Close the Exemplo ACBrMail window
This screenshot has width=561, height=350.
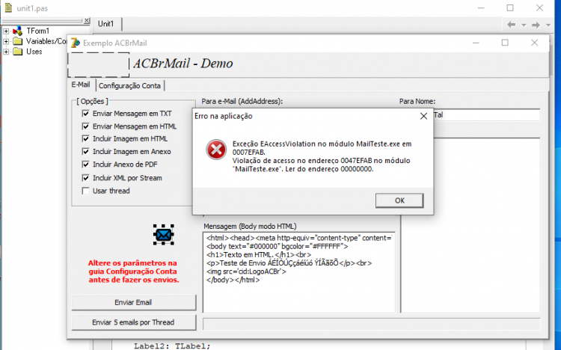(535, 43)
